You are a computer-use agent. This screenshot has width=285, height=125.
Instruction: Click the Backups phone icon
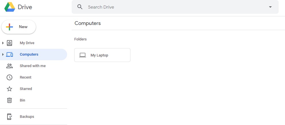9,117
